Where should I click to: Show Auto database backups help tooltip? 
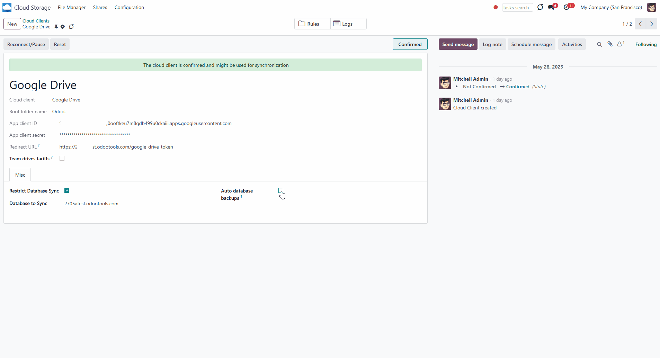pyautogui.click(x=241, y=197)
